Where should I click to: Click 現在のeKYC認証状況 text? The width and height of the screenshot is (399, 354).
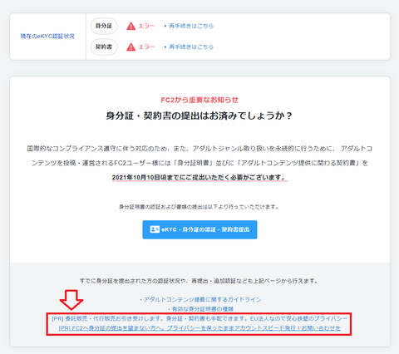pyautogui.click(x=47, y=36)
